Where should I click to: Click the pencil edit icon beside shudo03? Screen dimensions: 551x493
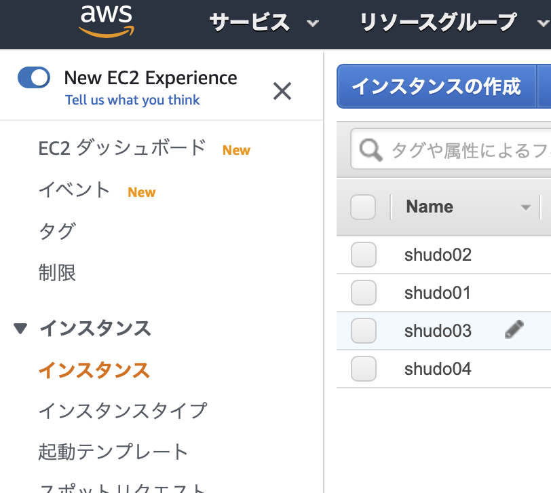click(514, 330)
